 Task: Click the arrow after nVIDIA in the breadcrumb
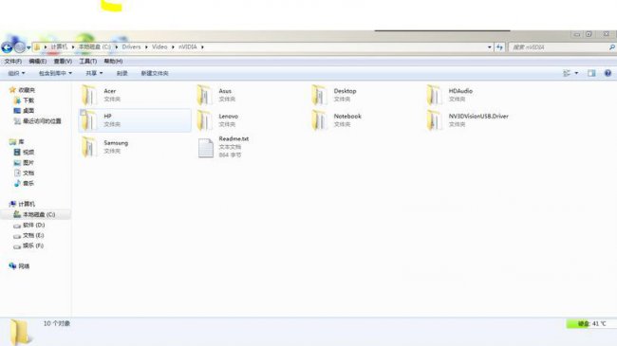click(x=202, y=47)
